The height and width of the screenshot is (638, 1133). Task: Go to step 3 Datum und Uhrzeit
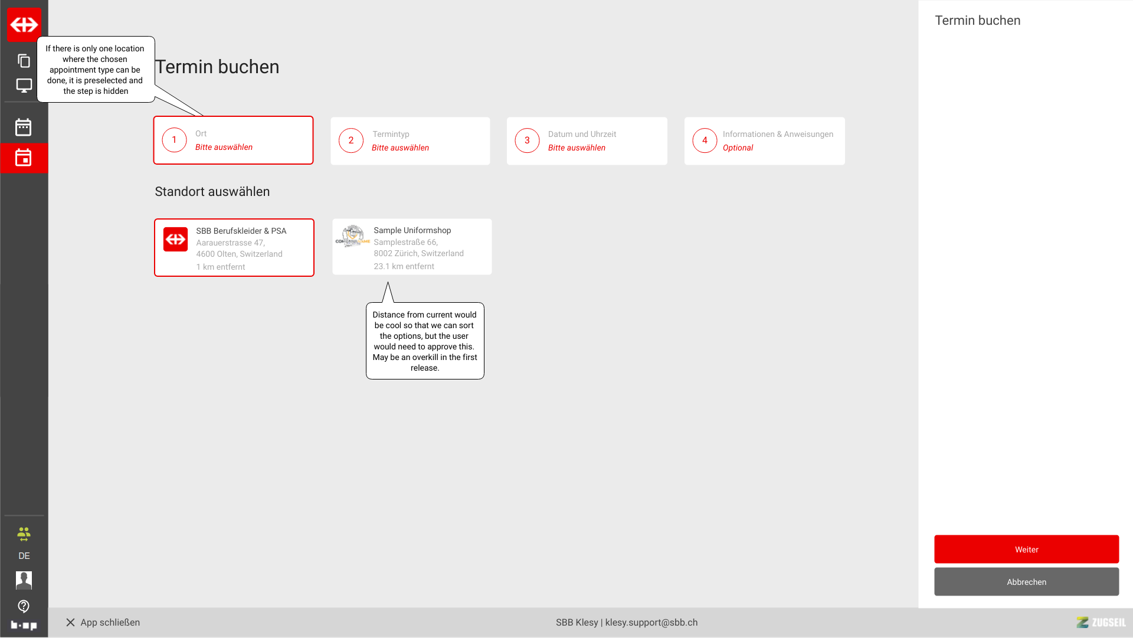pos(587,141)
